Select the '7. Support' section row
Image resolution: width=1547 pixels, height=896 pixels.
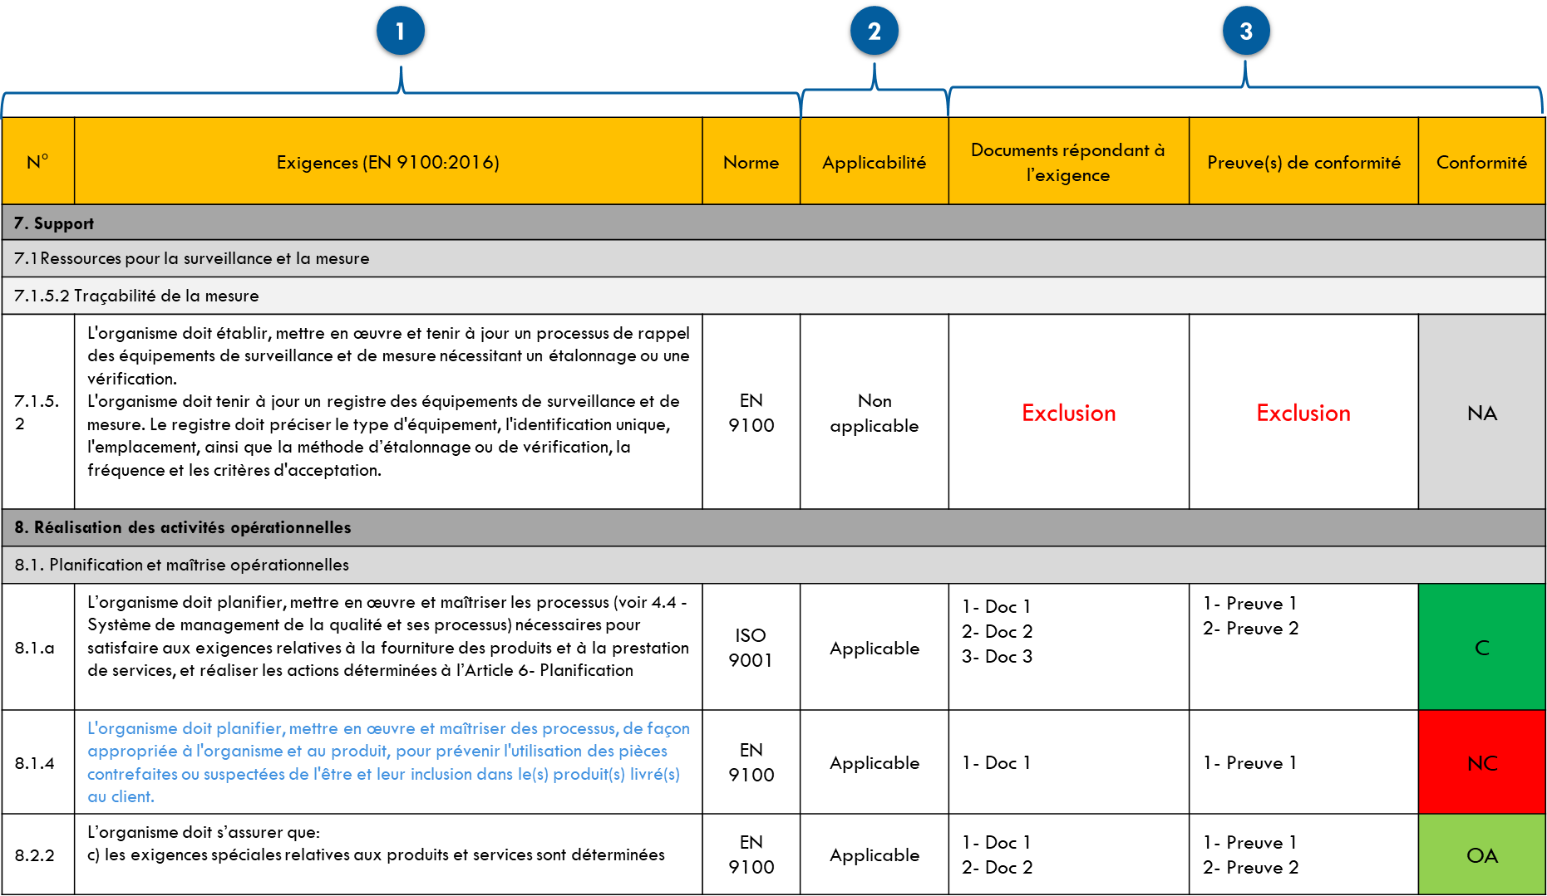(x=773, y=223)
